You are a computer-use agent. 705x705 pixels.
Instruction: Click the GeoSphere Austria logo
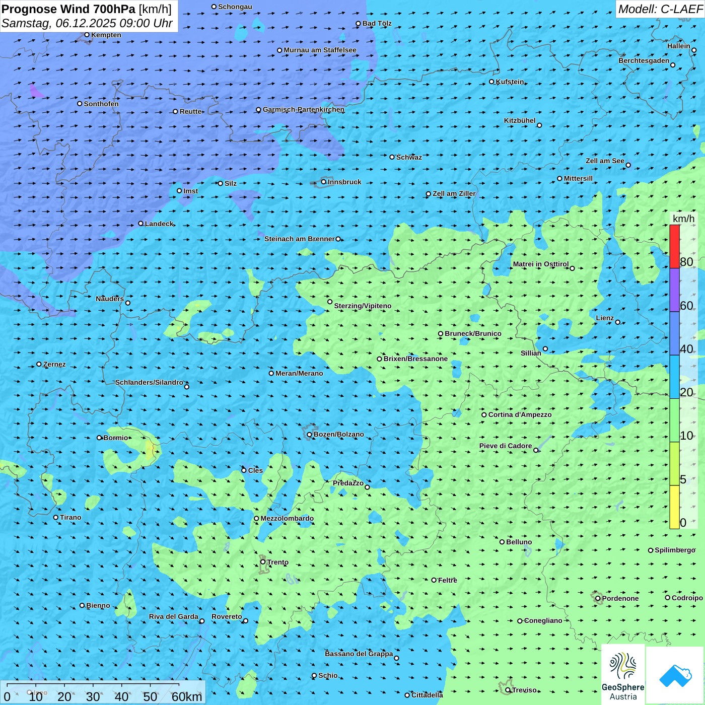(x=623, y=675)
